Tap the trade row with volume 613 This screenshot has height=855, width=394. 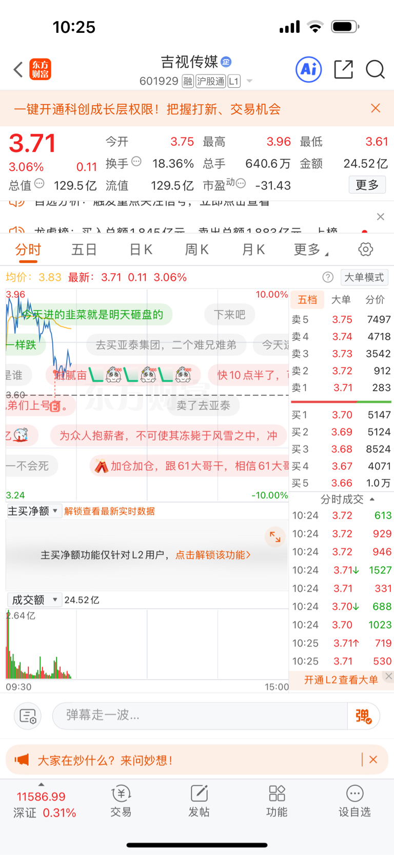click(341, 516)
